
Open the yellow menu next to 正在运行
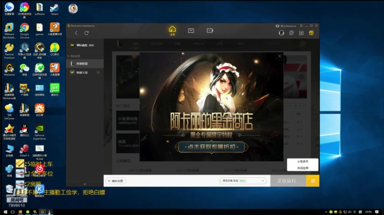pyautogui.click(x=313, y=181)
